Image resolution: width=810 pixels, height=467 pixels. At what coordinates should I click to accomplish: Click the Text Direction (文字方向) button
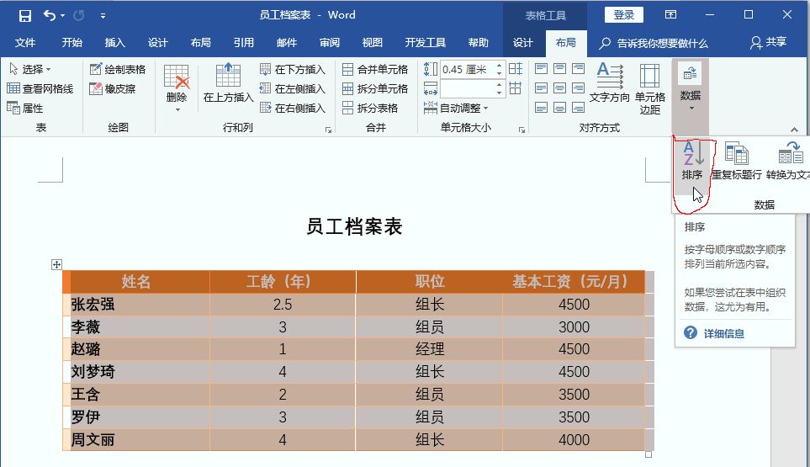[609, 84]
